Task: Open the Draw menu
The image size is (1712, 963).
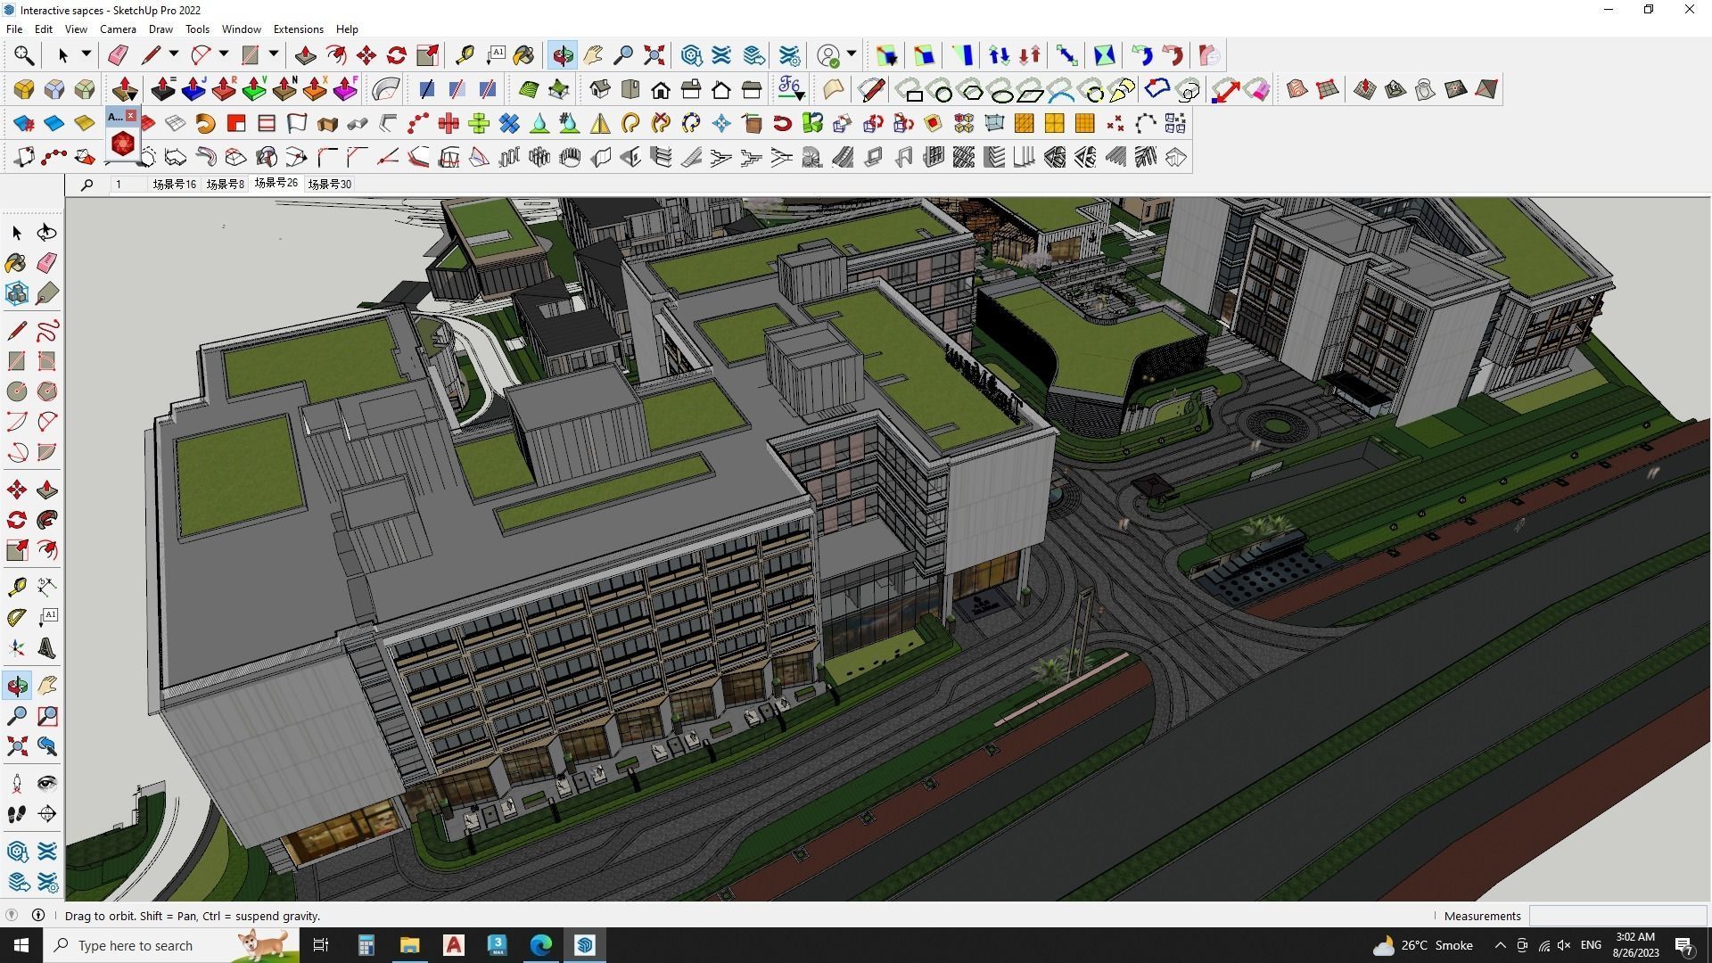Action: [x=160, y=29]
